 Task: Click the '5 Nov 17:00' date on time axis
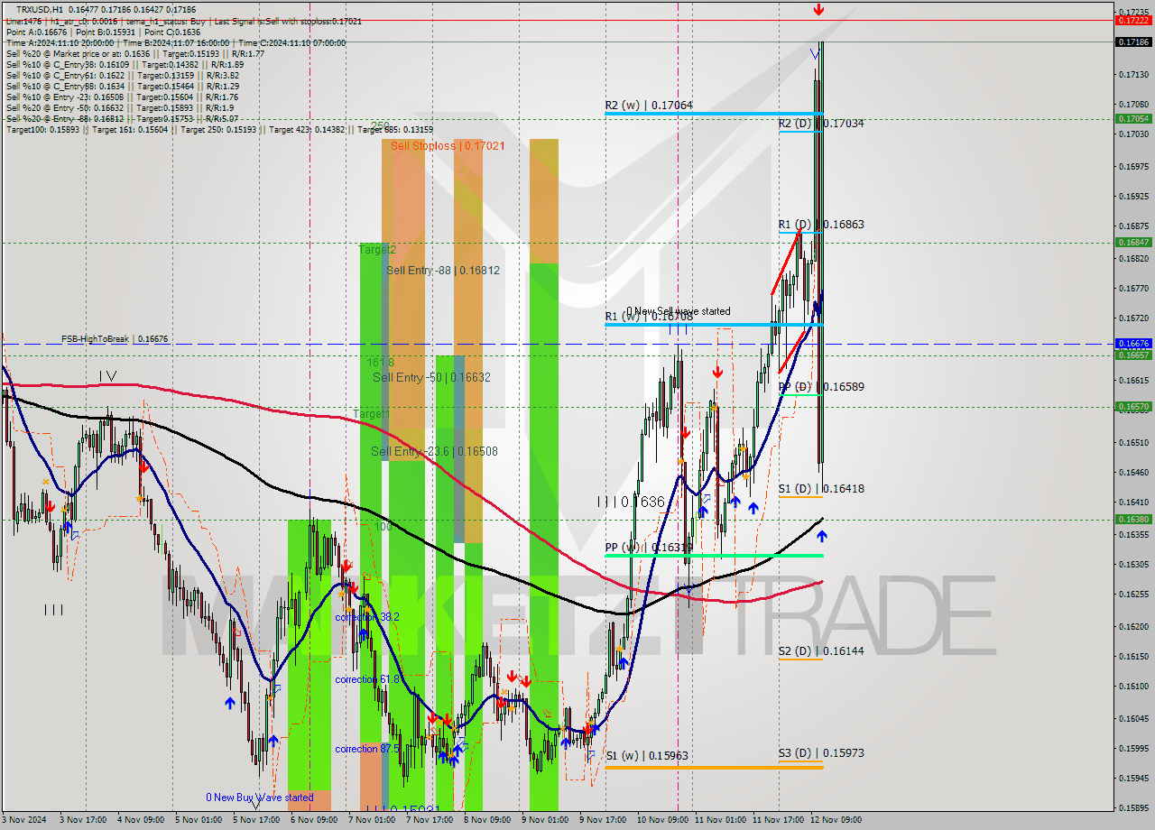pyautogui.click(x=257, y=820)
